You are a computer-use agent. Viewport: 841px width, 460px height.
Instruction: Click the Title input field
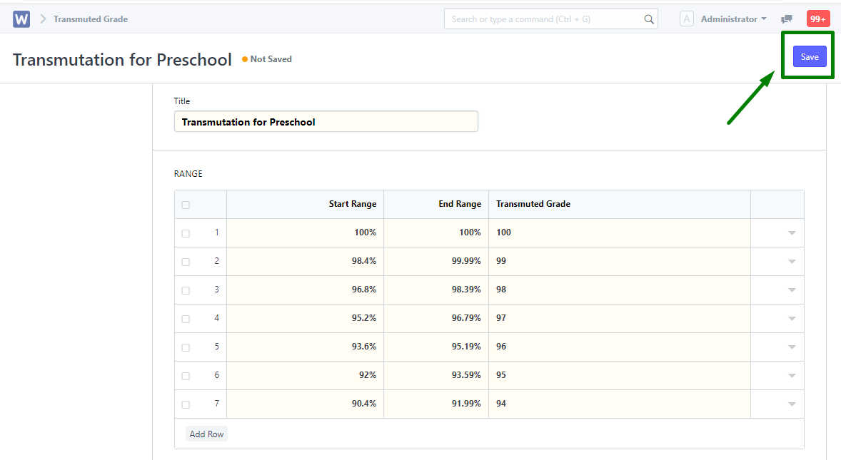point(326,121)
